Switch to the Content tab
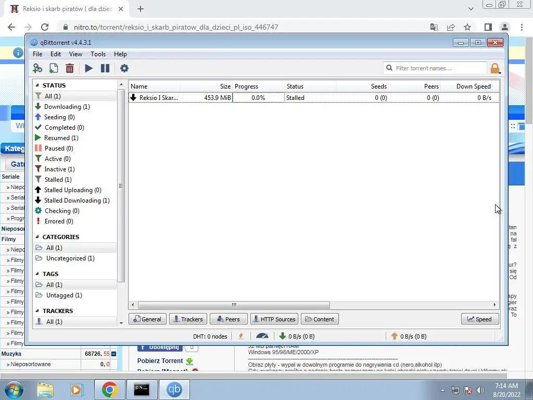This screenshot has width=533, height=400. (320, 319)
